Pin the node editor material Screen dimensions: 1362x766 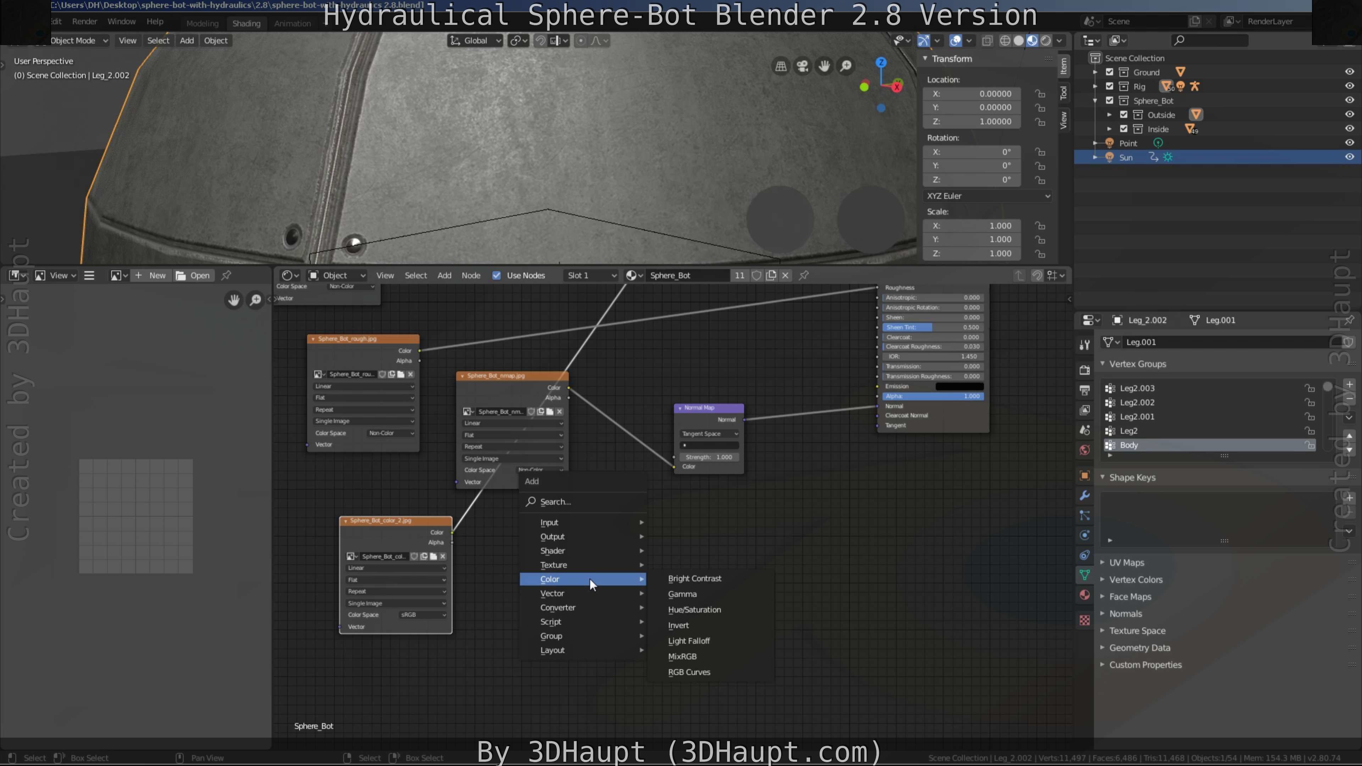coord(804,276)
